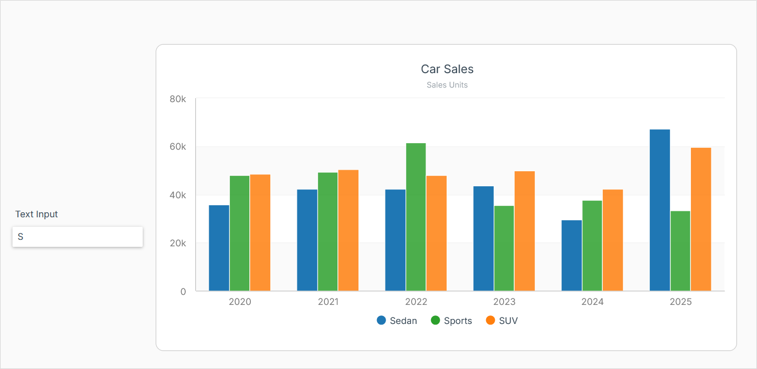Click the Text Input label
Image resolution: width=757 pixels, height=369 pixels.
[37, 214]
